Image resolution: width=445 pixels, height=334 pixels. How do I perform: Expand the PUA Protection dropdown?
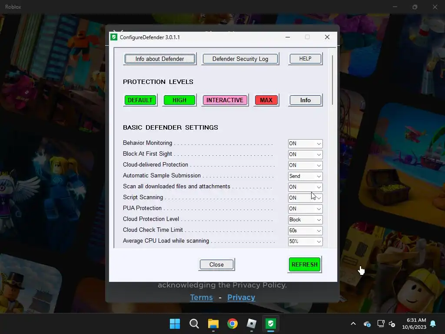coord(305,209)
